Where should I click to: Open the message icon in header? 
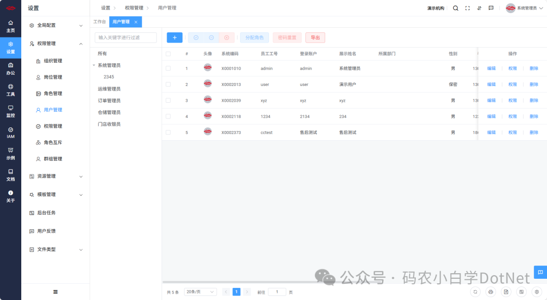491,8
